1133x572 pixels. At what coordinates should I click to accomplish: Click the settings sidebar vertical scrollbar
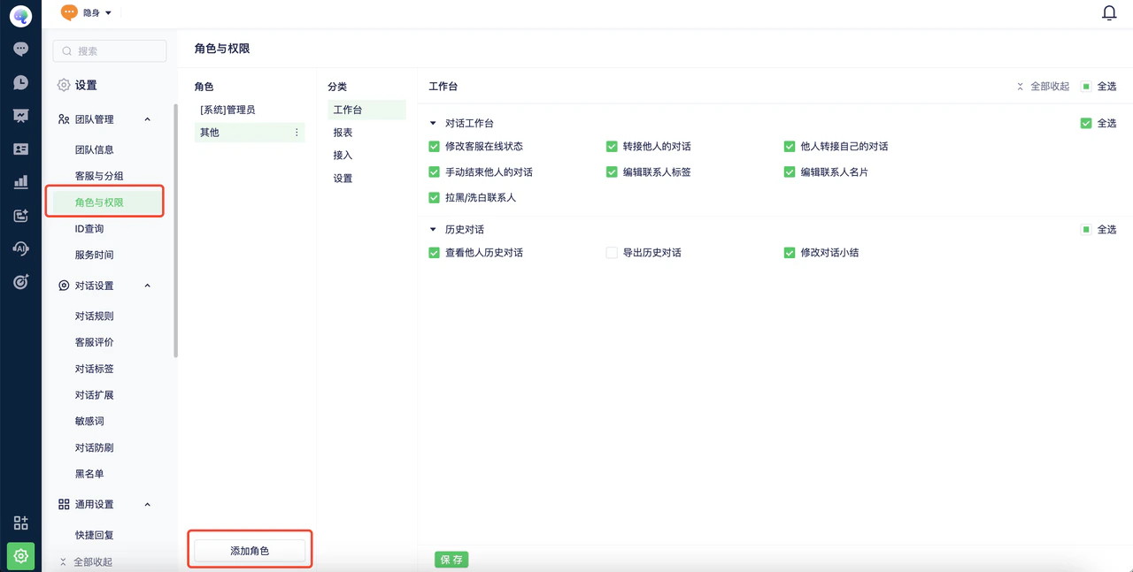(175, 230)
